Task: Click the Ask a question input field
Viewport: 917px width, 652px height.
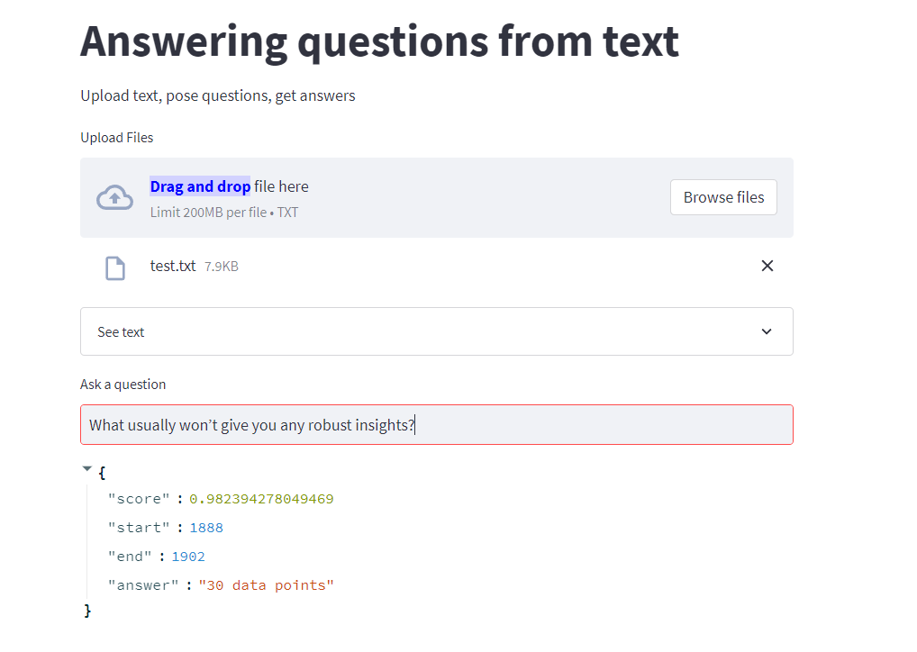Action: [436, 424]
